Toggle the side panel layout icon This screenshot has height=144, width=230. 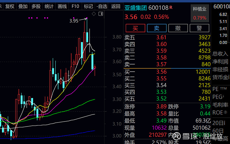click(101, 14)
